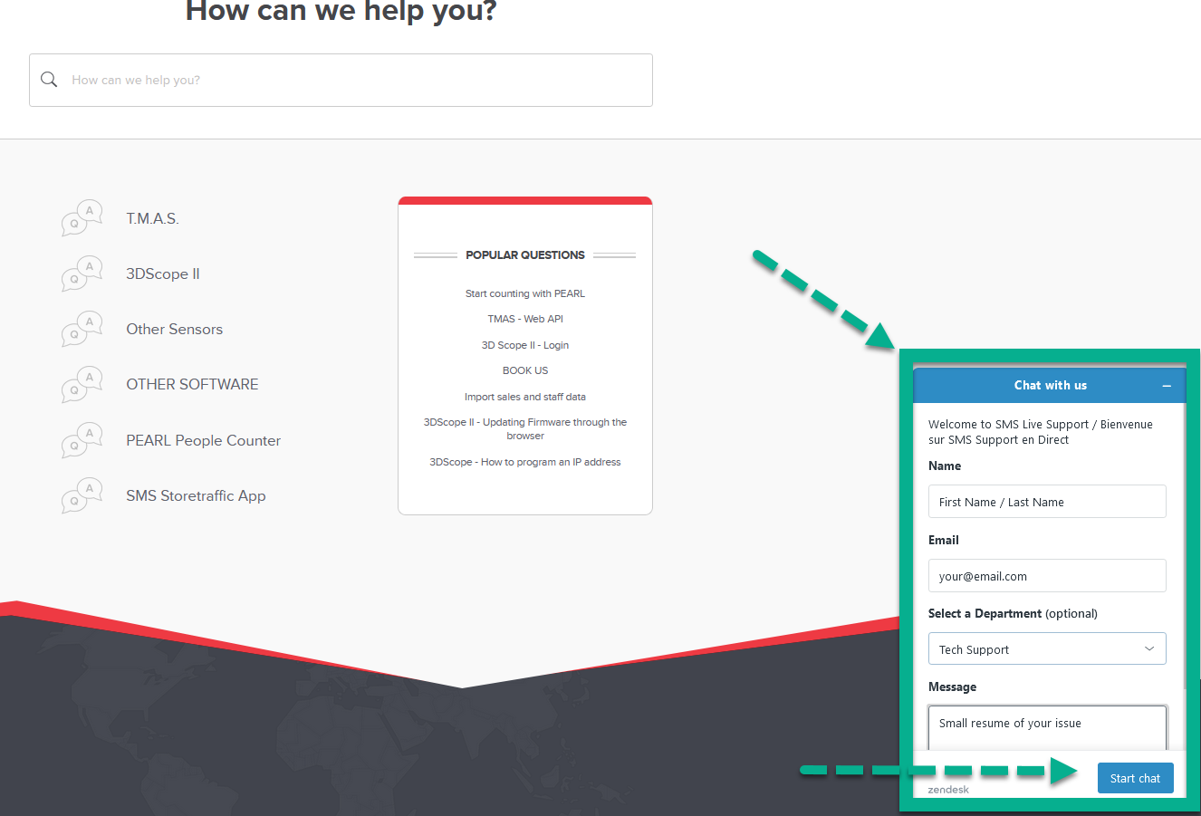Click the Q&A icon beside SMS Storetraffic App

point(82,495)
